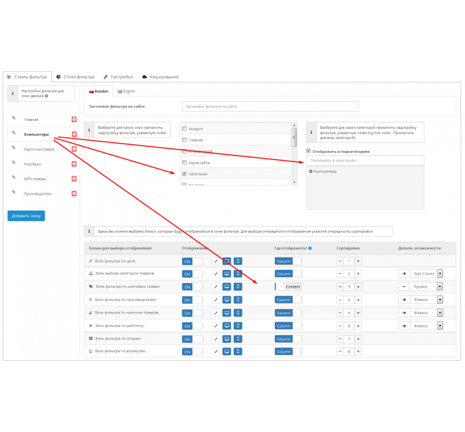Click desktop icon in keywords filter row
Screen dimensions: 465x432
[227, 286]
